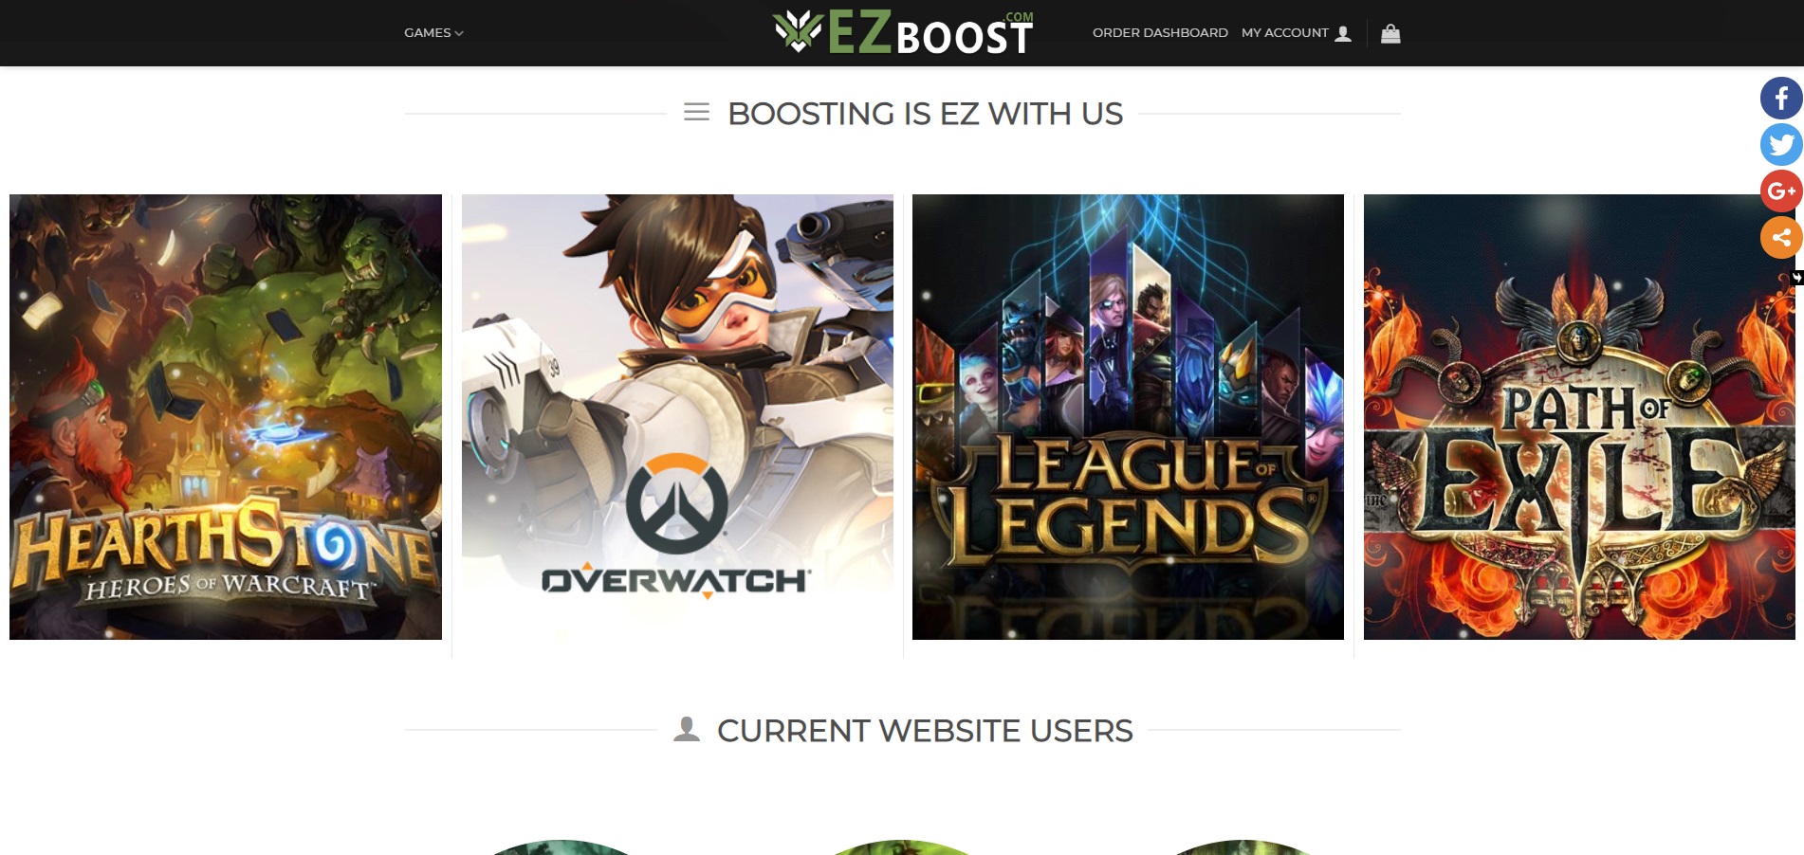Collapse the social share sidebar arrow
This screenshot has width=1804, height=855.
click(x=1796, y=278)
